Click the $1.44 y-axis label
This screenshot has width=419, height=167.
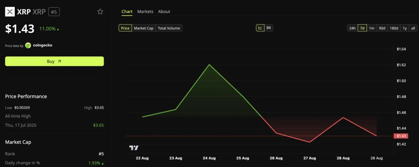pos(401,128)
